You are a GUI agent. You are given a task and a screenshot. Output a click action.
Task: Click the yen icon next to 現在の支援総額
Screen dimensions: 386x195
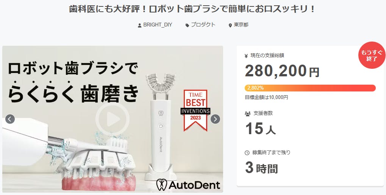pyautogui.click(x=246, y=56)
